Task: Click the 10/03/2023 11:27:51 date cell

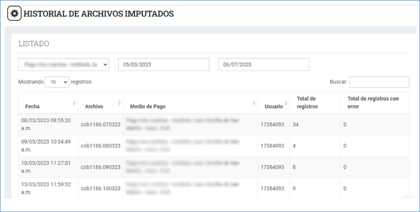Action: point(46,167)
